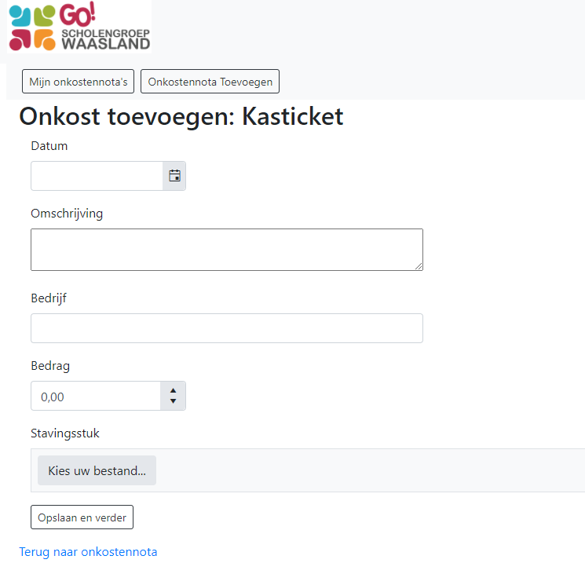
Task: Click the Bedrag field label
Action: tap(50, 366)
